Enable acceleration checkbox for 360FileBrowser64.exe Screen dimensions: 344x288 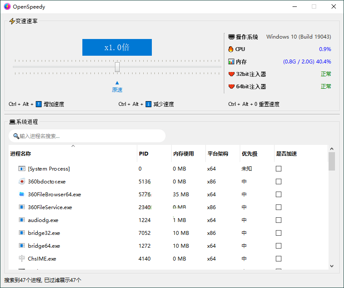tap(278, 194)
